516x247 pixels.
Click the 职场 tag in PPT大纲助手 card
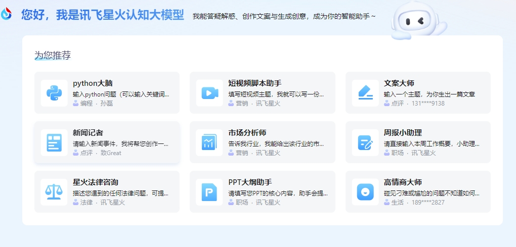click(x=242, y=203)
